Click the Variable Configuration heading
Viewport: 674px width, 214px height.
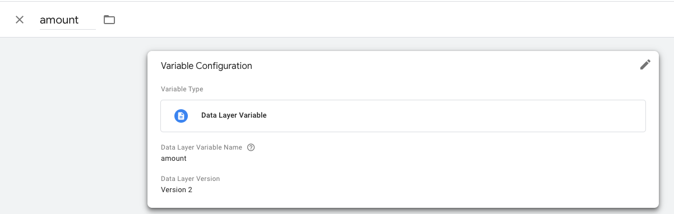pyautogui.click(x=206, y=66)
